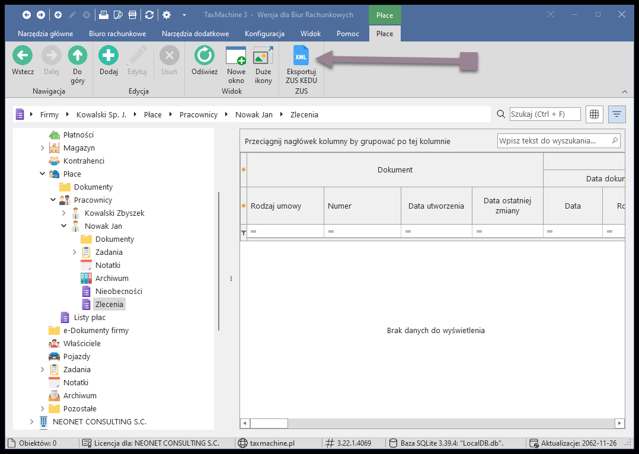Collapse the Nowak Jan tree node

pos(64,226)
